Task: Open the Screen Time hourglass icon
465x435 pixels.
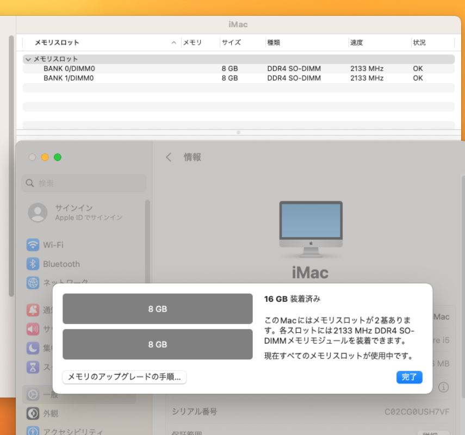Action: (33, 367)
